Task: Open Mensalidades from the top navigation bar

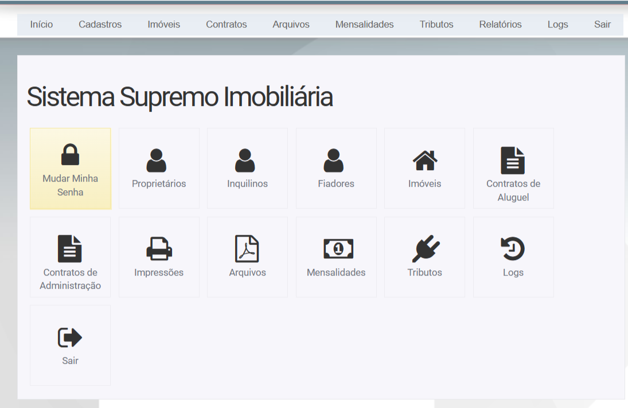Action: [x=364, y=25]
